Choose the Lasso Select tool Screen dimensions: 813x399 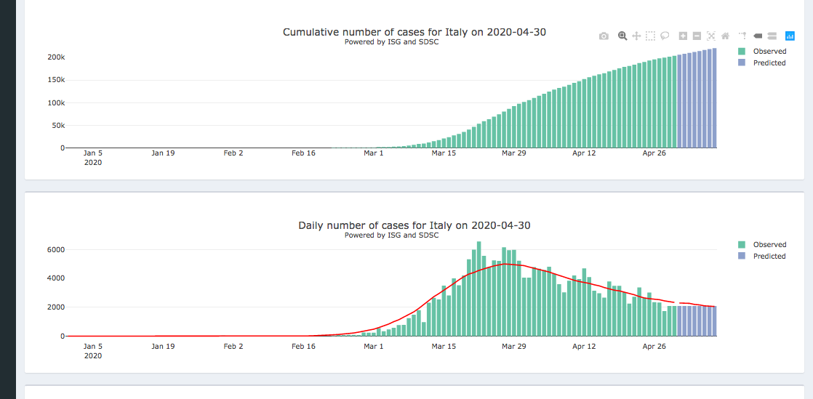coord(665,36)
